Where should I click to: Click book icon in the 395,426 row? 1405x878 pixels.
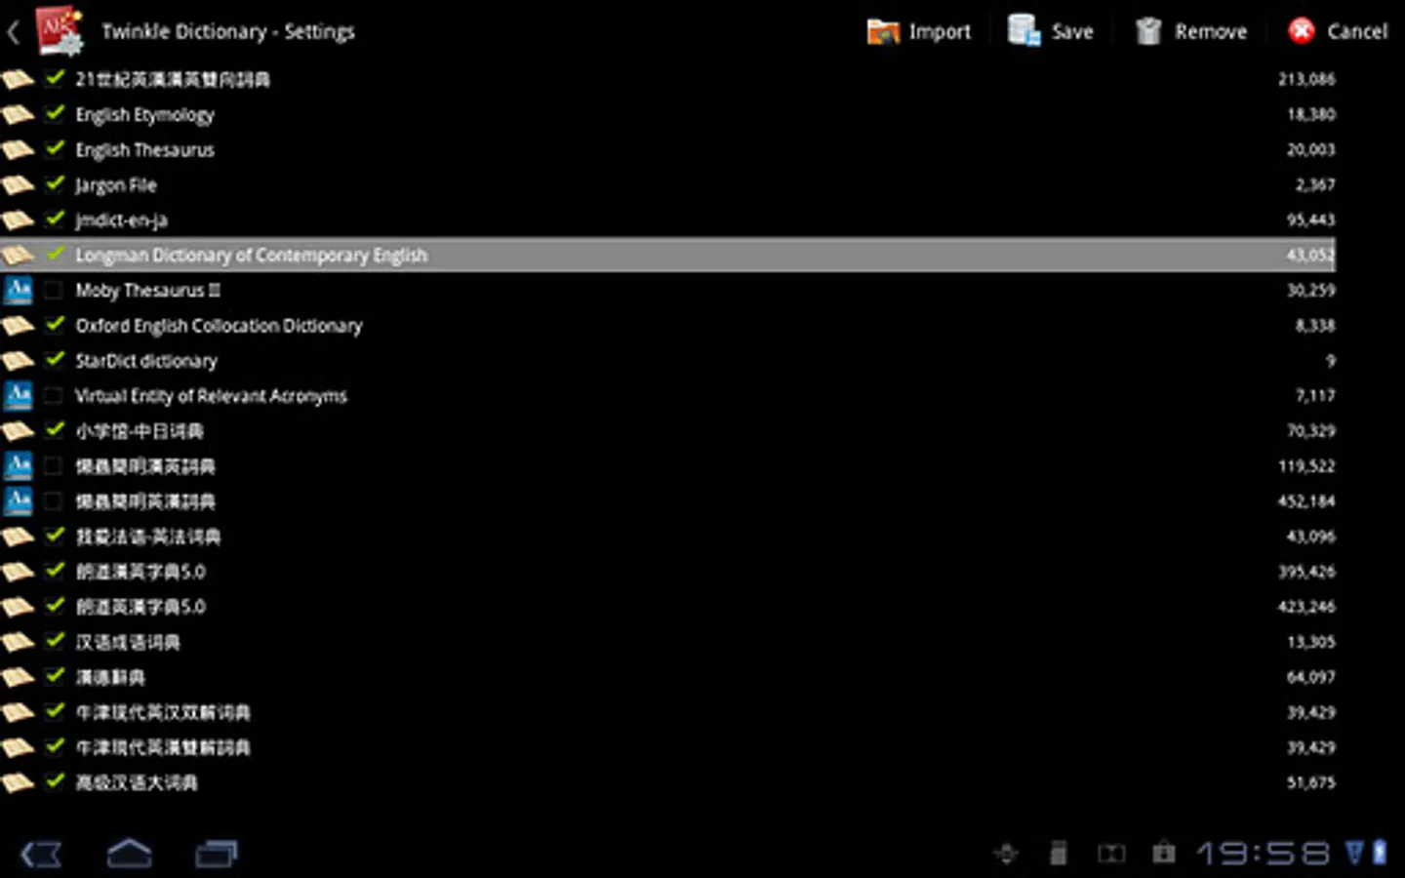[18, 572]
